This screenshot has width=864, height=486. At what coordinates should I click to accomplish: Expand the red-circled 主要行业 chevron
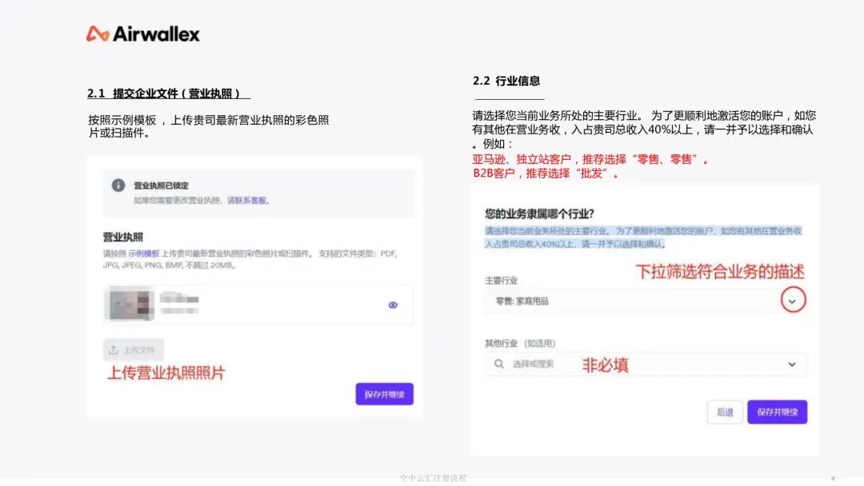tap(791, 301)
